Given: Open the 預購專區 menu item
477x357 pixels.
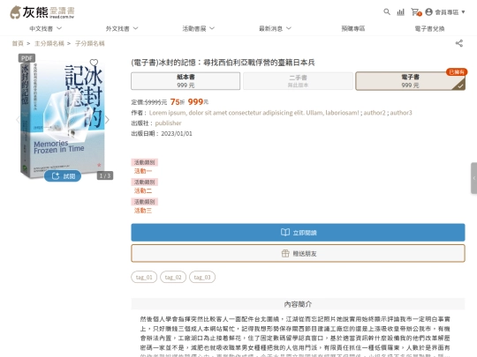Looking at the screenshot, I should [352, 28].
